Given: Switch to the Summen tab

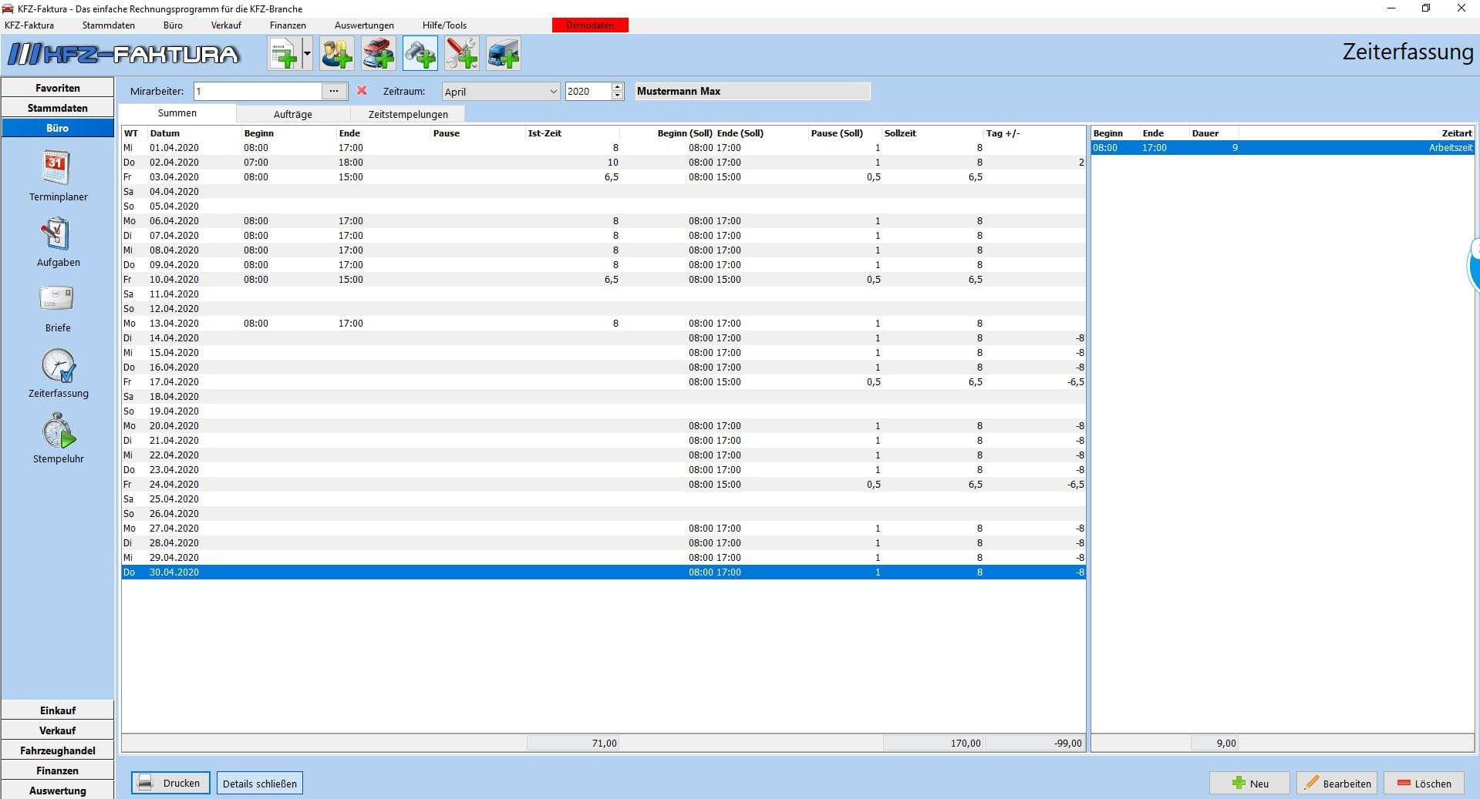Looking at the screenshot, I should 177,113.
